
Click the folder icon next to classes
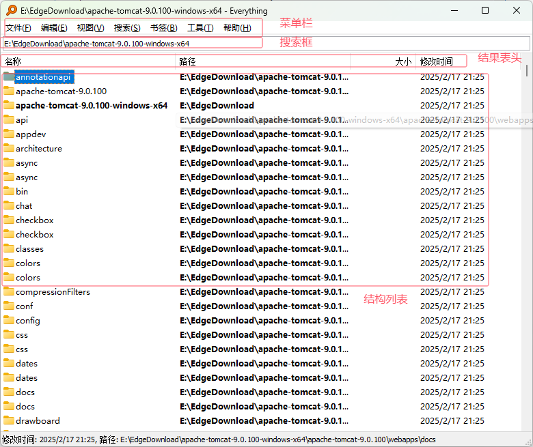click(8, 249)
